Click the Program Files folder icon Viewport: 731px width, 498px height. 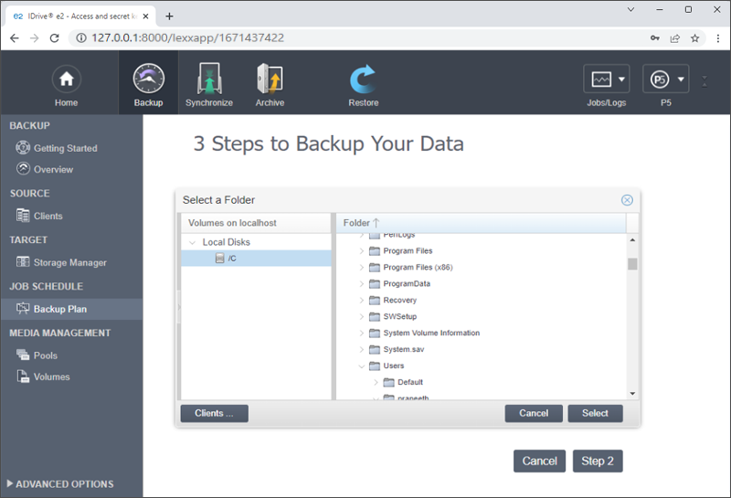click(x=375, y=251)
